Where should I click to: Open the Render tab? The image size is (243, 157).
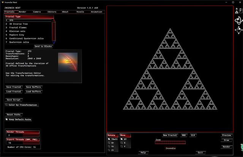[22, 12]
